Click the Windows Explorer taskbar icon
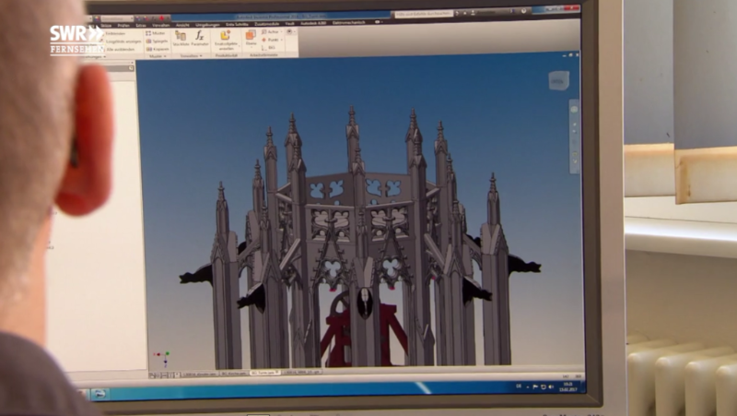 click(x=99, y=394)
